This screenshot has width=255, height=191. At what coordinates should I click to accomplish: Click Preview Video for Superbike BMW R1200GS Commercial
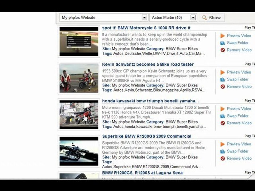click(x=239, y=144)
